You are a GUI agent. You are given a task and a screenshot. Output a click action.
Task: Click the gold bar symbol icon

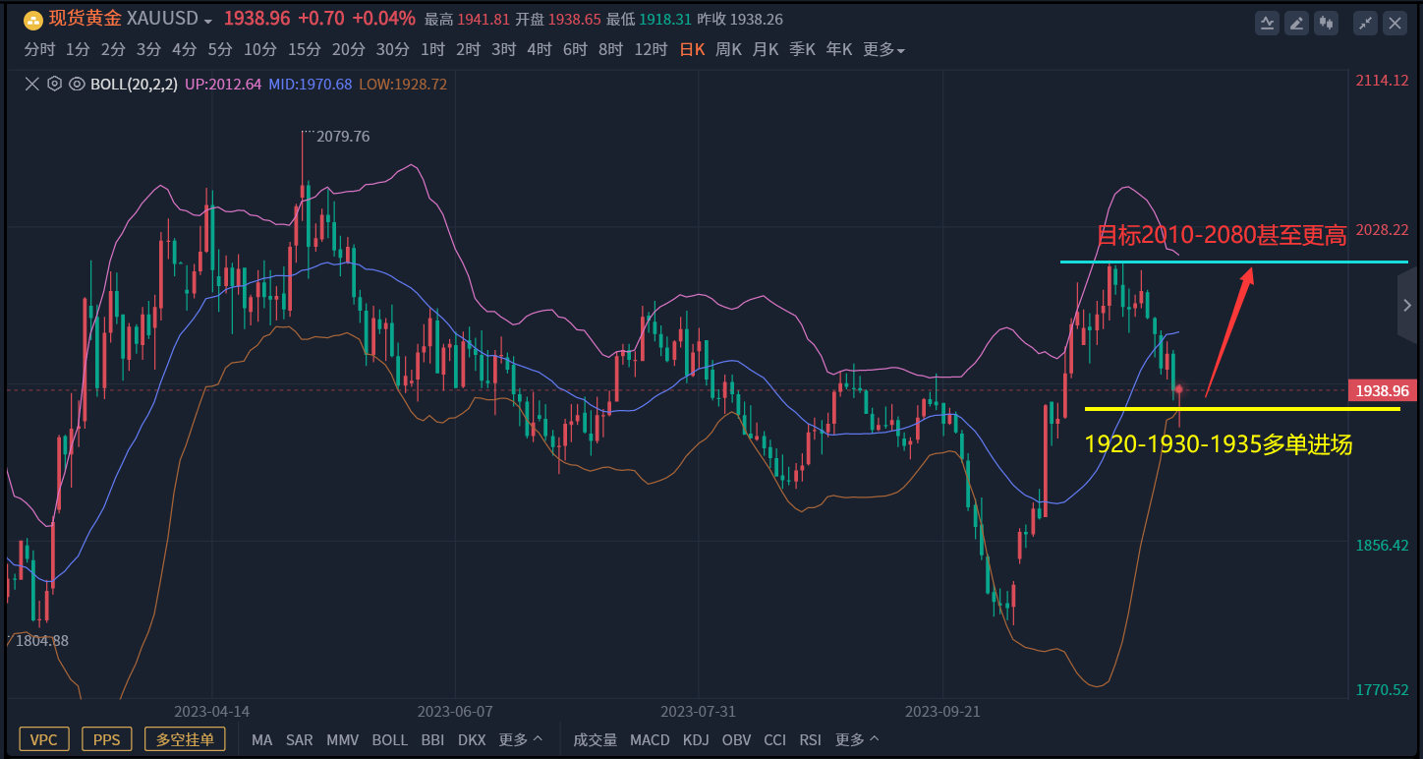coord(33,20)
